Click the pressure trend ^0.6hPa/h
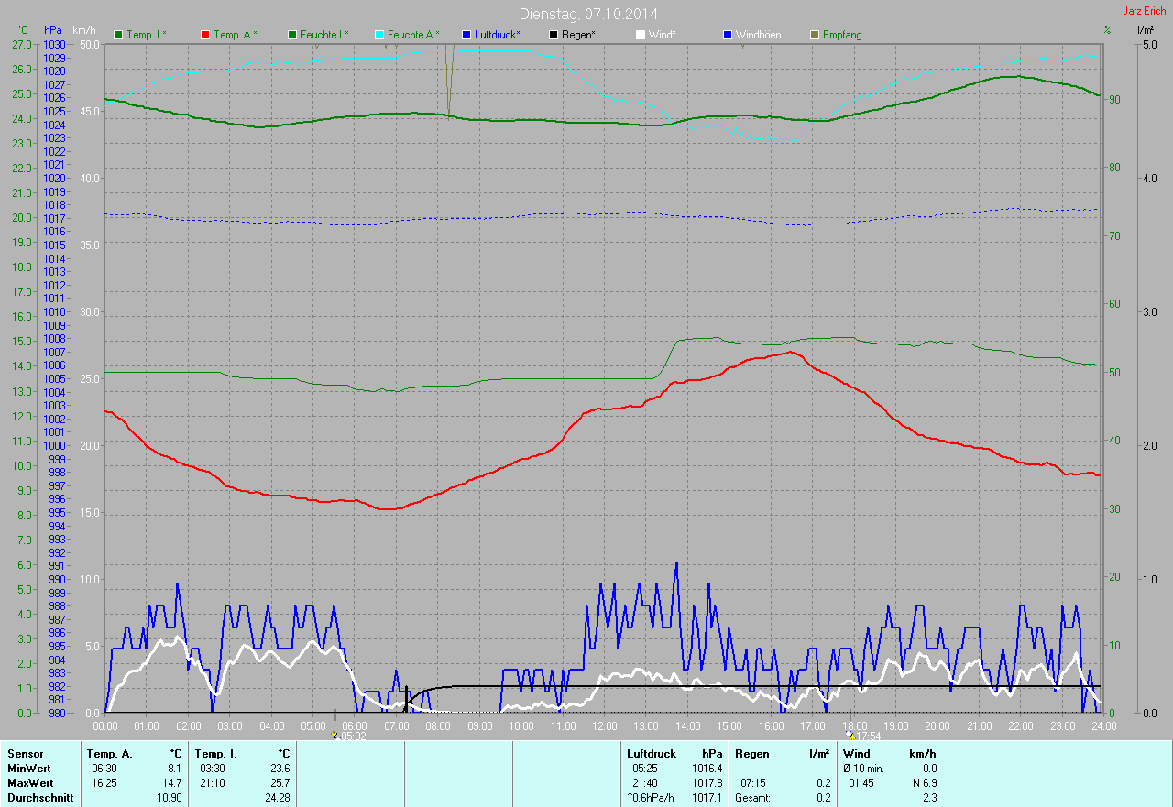 point(650,798)
